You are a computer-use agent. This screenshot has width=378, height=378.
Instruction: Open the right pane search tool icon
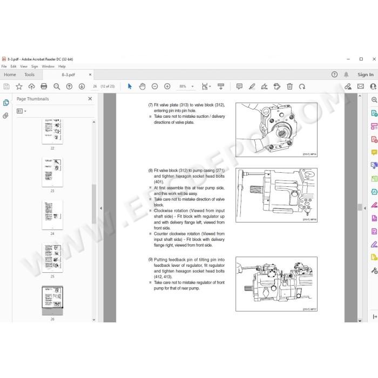pos(374,99)
